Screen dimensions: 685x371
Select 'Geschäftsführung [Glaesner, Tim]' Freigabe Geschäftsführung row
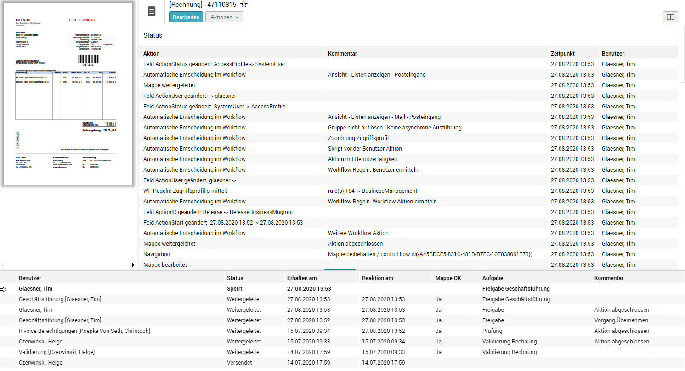pos(342,299)
